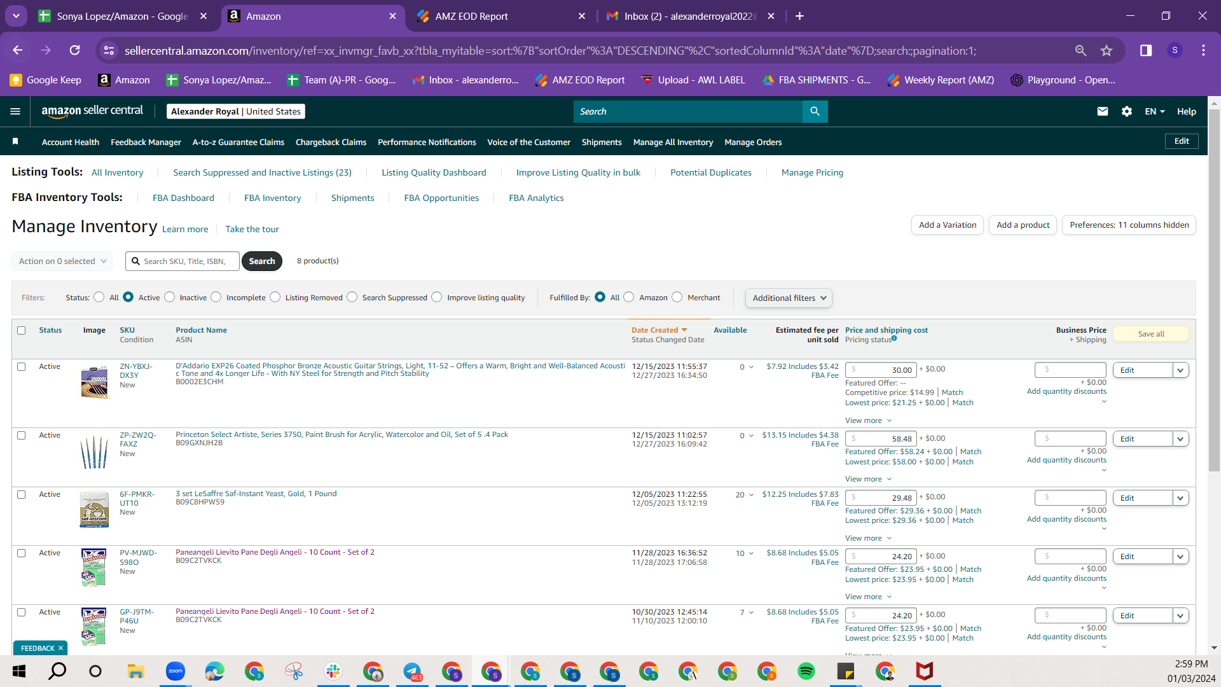Toggle the browser side panel icon
1221x687 pixels.
click(x=1146, y=50)
